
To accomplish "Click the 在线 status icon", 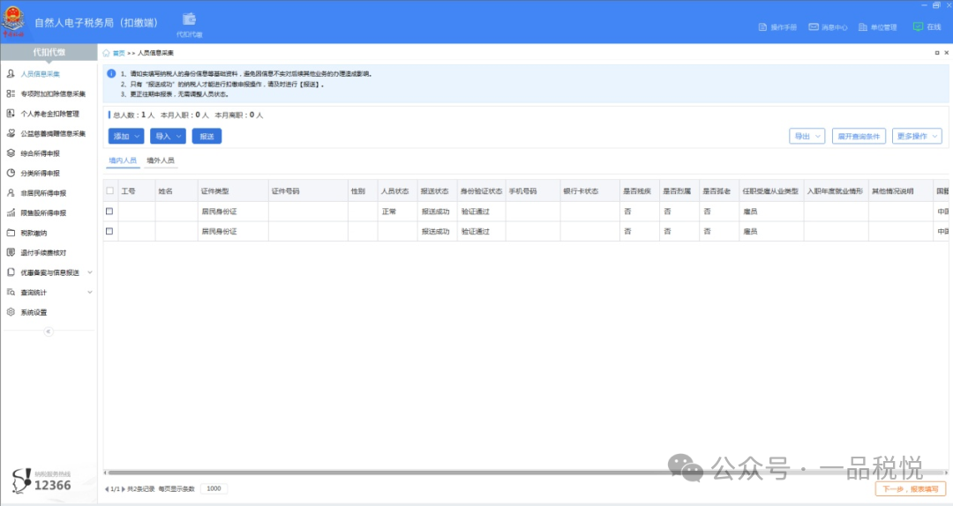I will point(918,27).
